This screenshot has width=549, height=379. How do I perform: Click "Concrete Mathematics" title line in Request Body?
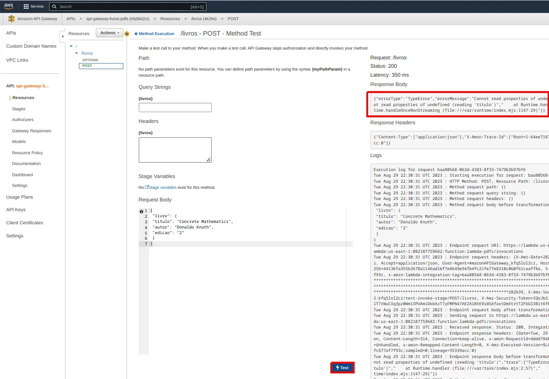[x=193, y=222]
